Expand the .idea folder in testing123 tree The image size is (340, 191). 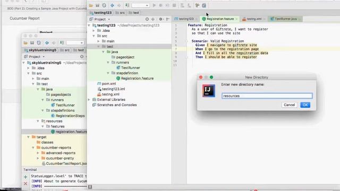pos(93,31)
